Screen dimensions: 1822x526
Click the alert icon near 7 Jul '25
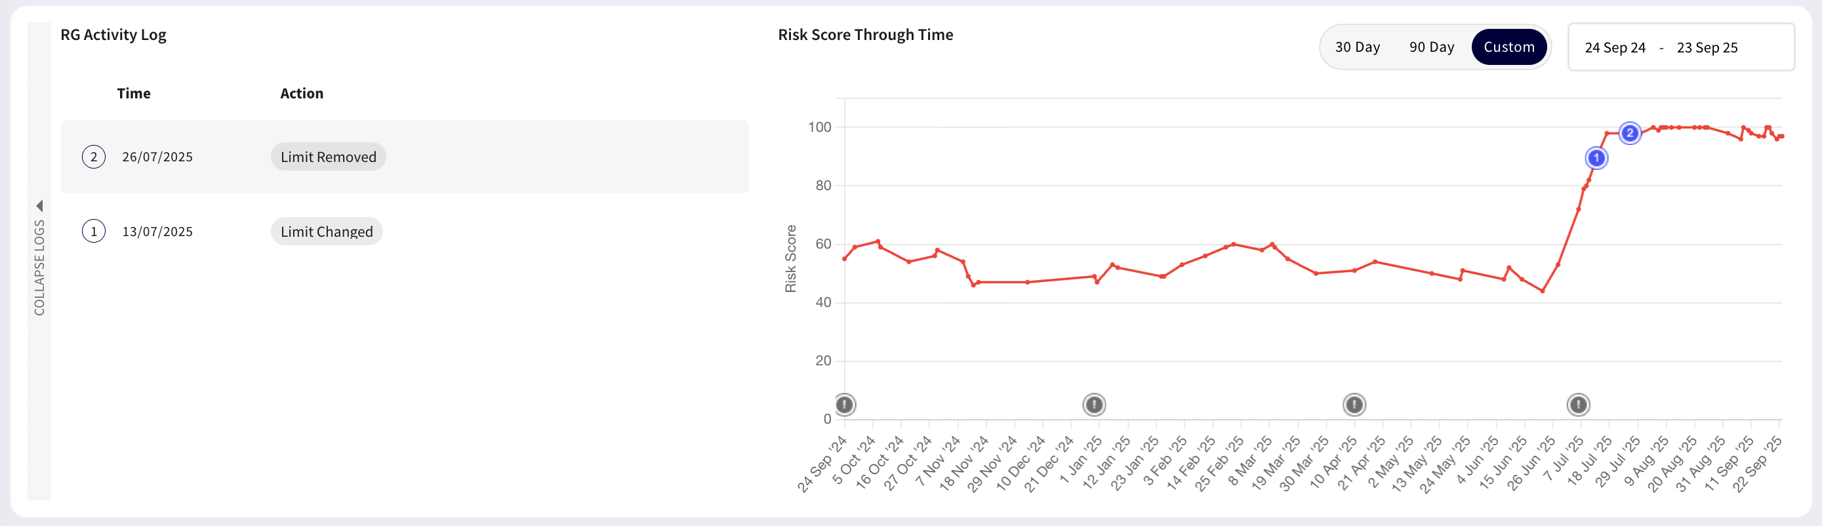pyautogui.click(x=1578, y=405)
